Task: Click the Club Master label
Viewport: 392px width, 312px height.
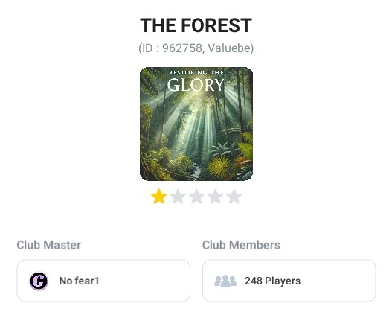Action: click(x=49, y=245)
